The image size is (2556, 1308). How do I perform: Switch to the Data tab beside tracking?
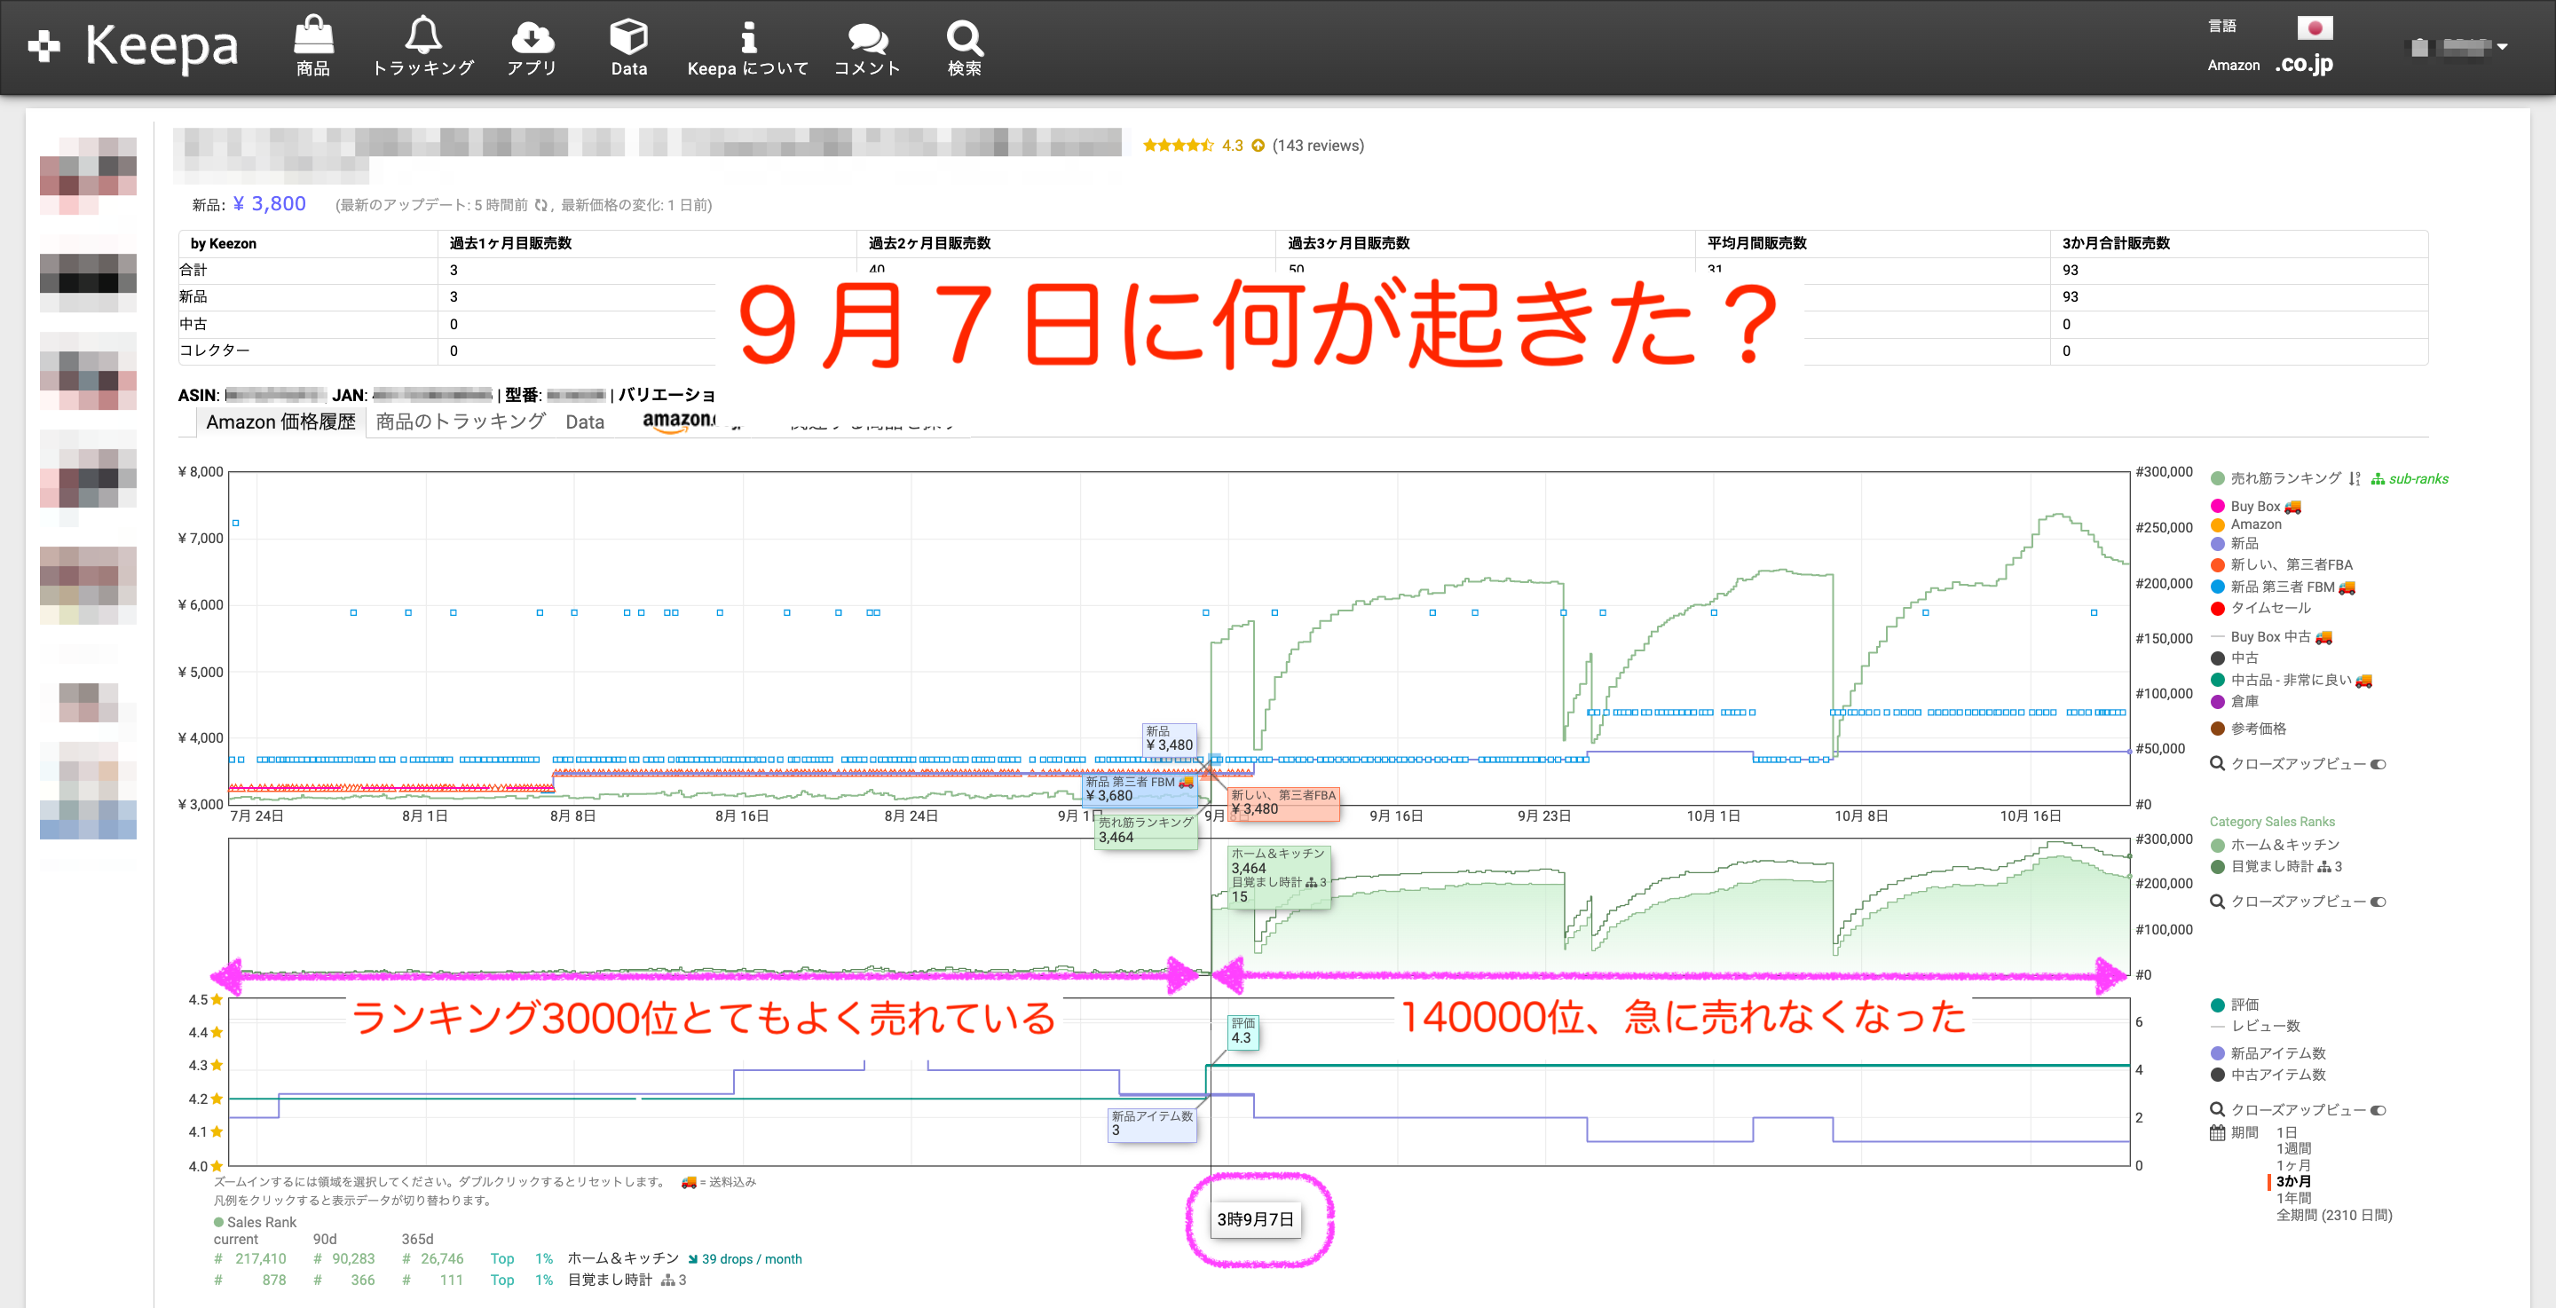(x=585, y=422)
